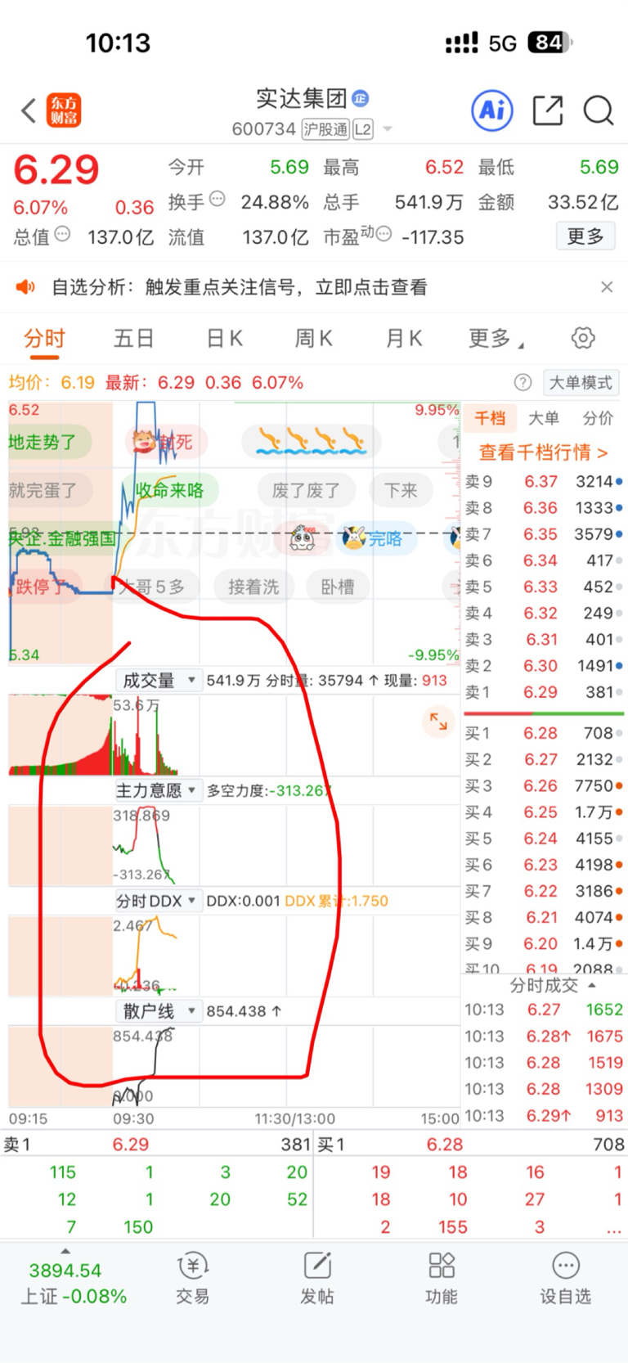Tap the smiley icon beside 换手
Viewport: 628px width, 1363px height.
(x=217, y=199)
